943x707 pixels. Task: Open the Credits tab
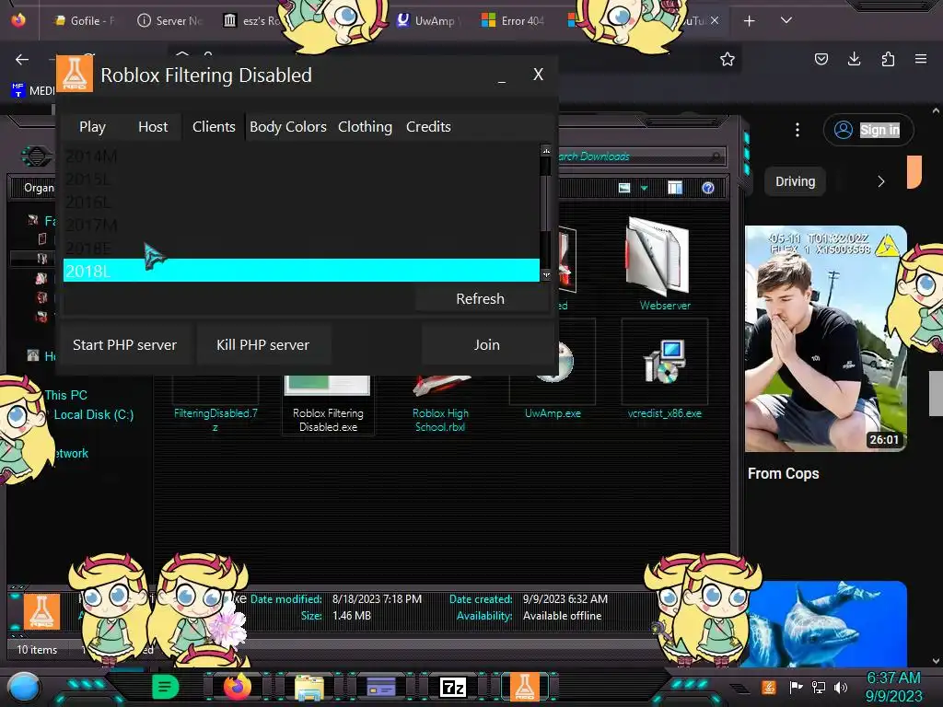pos(428,127)
